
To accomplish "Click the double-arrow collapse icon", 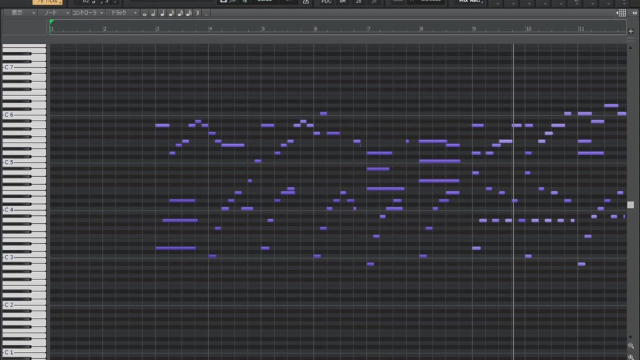I will tap(634, 13).
